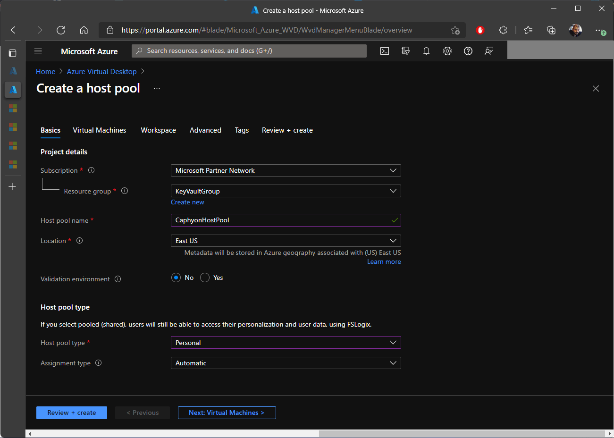Open the browser settings and more menu
Screen dimensions: 614x438
(x=600, y=31)
